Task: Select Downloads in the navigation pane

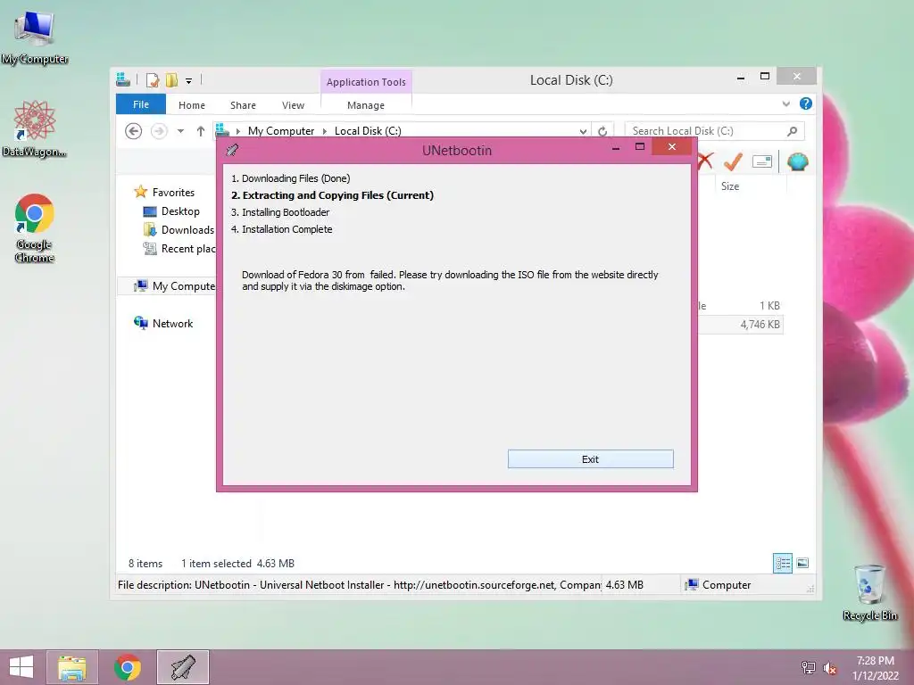Action: [187, 229]
